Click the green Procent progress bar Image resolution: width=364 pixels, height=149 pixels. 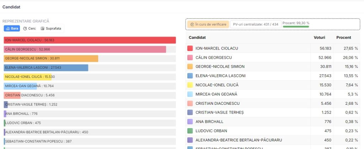click(296, 27)
